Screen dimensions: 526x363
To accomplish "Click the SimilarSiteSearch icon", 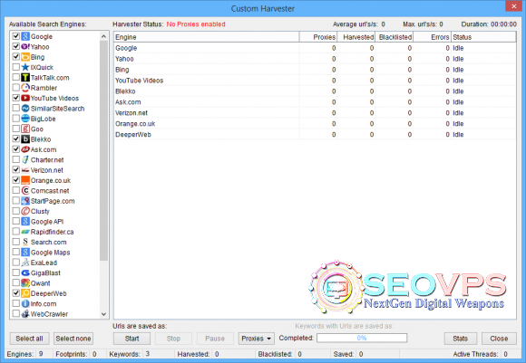I will pos(25,108).
